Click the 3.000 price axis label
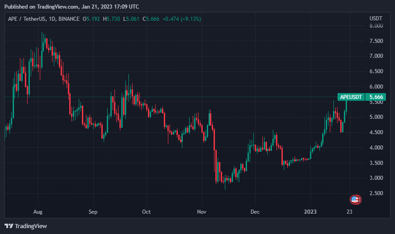Screen dimensions: 395x234 [x=376, y=178]
